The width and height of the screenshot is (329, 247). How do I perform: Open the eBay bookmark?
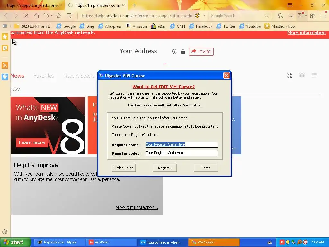[x=158, y=26]
